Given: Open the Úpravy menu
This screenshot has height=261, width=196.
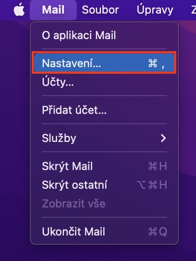Looking at the screenshot, I should [155, 10].
